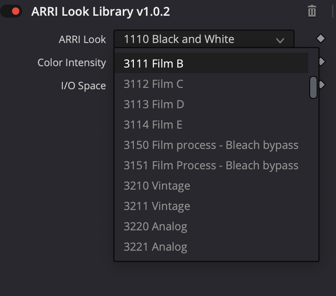This screenshot has height=296, width=336.
Task: Choose 3113 Film D look
Action: [211, 104]
